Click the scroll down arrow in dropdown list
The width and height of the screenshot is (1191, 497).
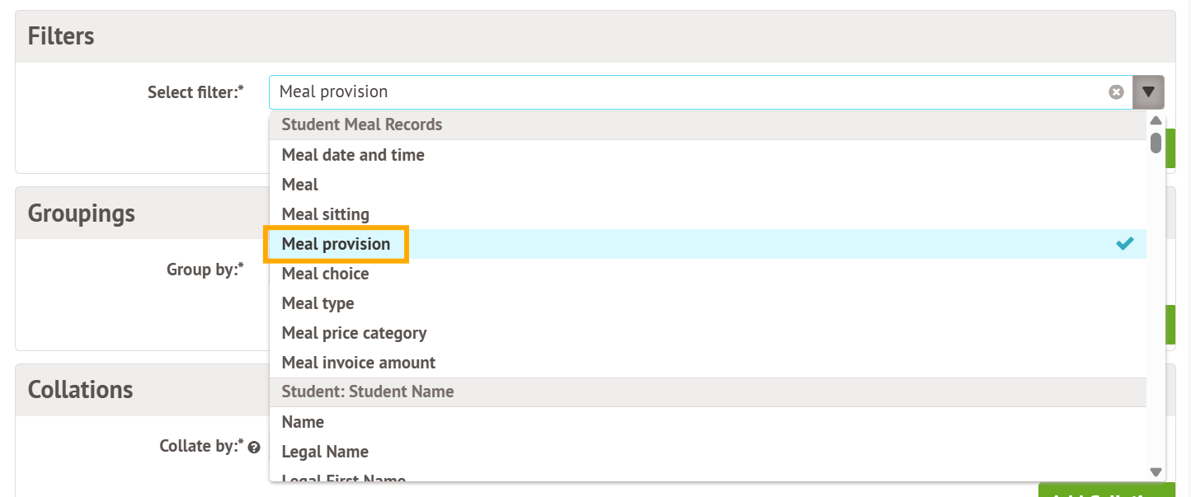click(x=1156, y=472)
